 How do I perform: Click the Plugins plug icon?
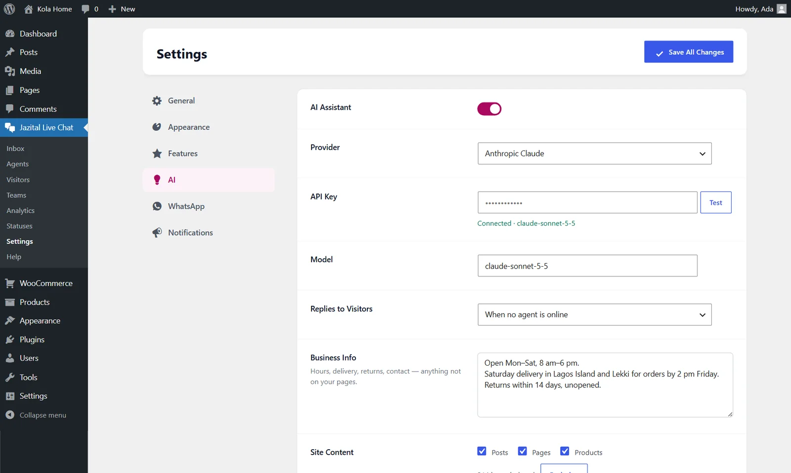click(x=10, y=340)
